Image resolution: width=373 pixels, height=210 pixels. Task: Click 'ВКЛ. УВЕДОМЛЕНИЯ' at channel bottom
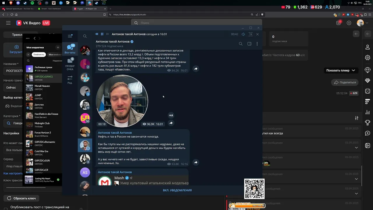point(177,190)
